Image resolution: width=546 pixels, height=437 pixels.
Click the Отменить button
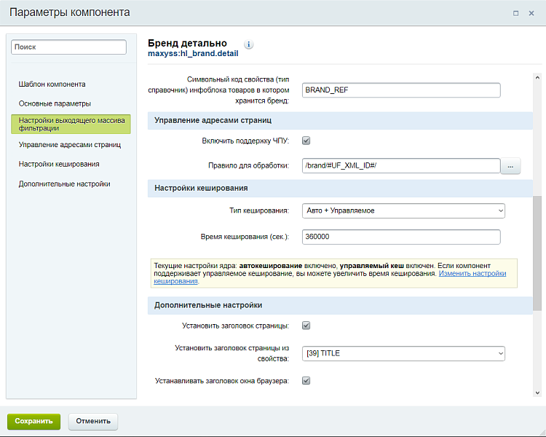pyautogui.click(x=93, y=421)
